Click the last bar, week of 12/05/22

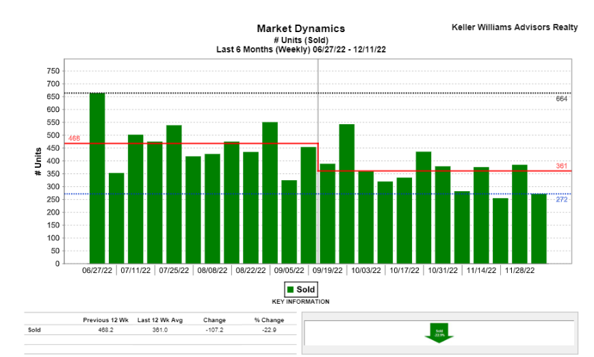click(x=539, y=229)
